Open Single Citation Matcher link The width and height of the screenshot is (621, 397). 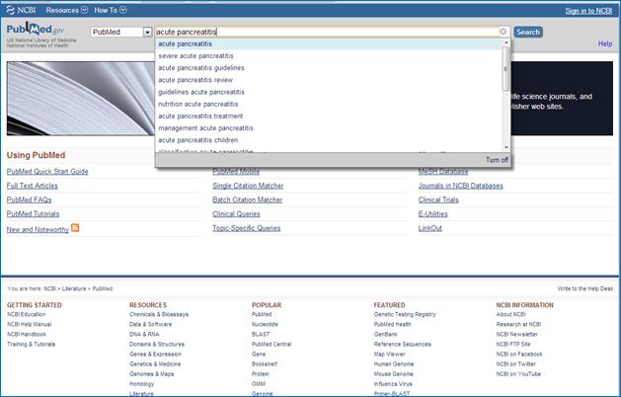248,186
